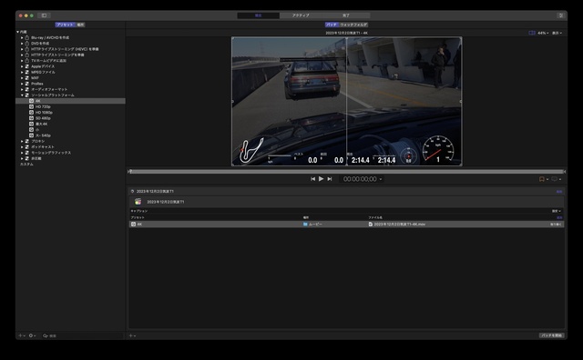Screen dimensions: 583x360
Task: Open the batch add plus menu
Action: 132,335
